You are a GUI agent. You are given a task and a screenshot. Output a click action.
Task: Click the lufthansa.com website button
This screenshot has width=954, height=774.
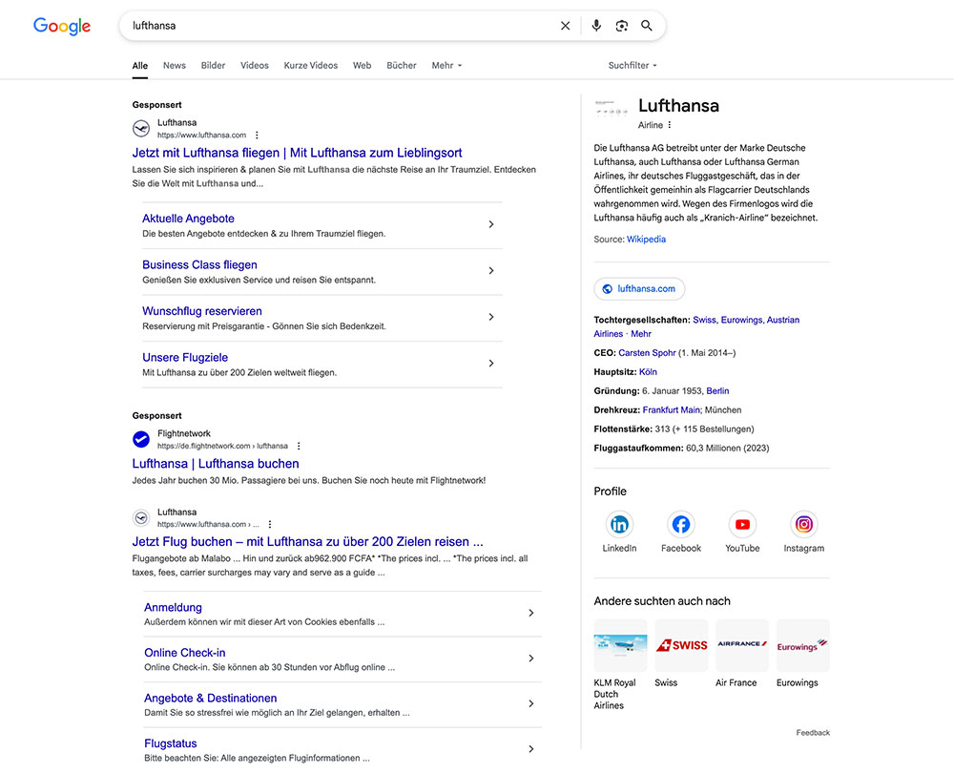coord(639,289)
